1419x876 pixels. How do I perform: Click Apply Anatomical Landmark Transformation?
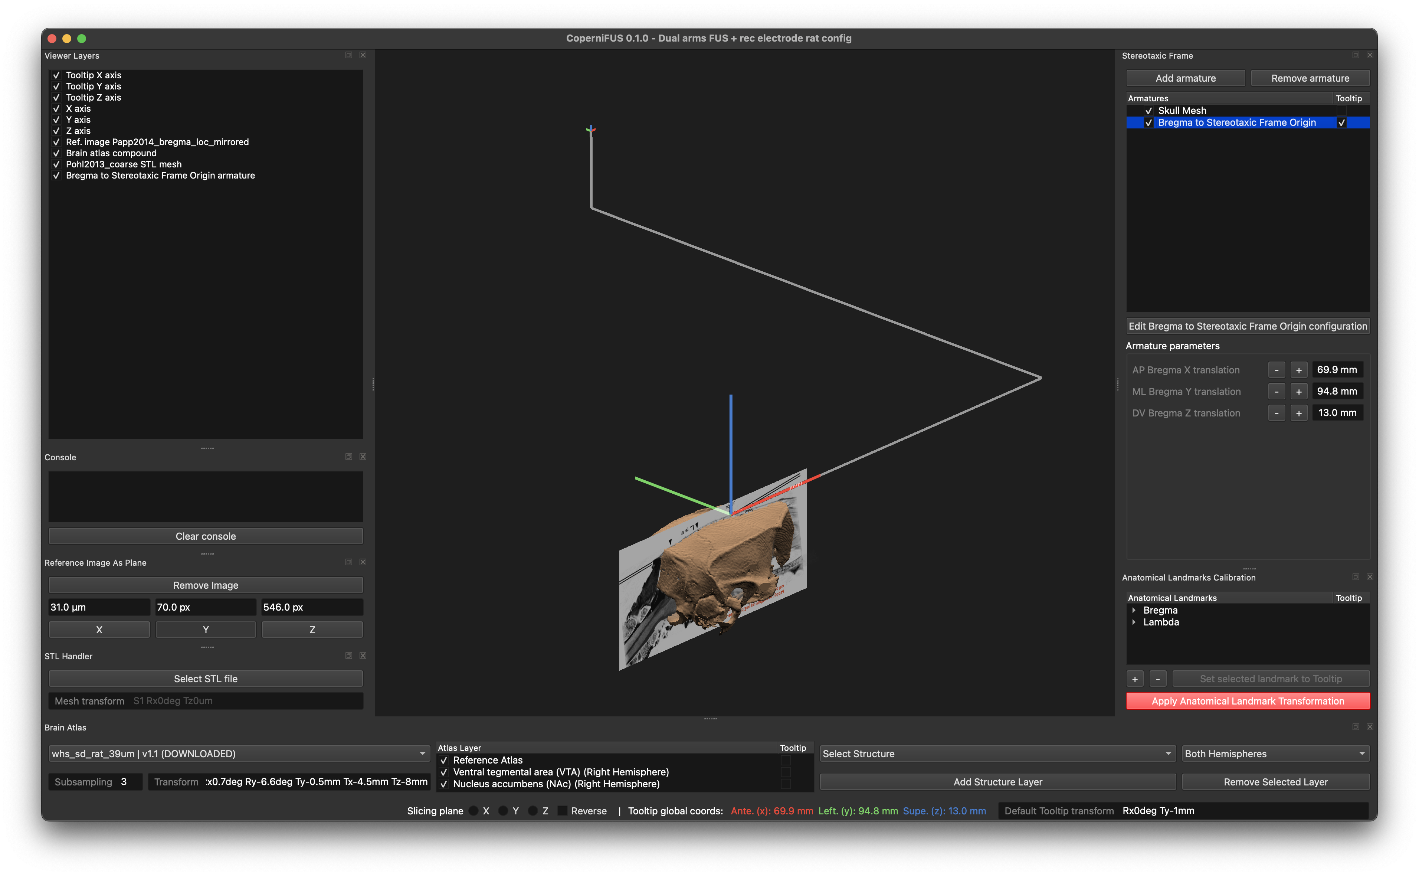coord(1248,700)
